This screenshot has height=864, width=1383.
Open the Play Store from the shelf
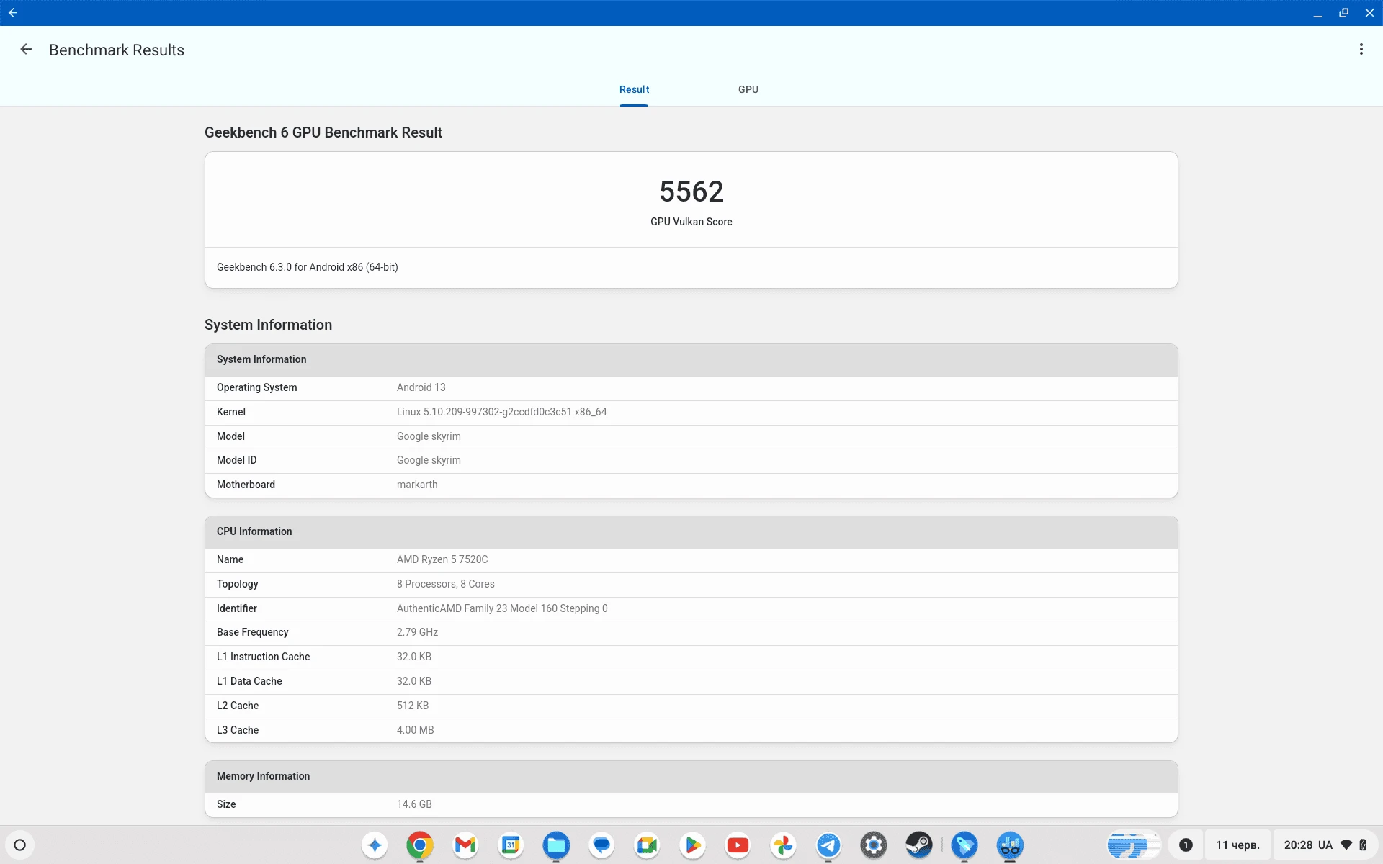point(692,845)
